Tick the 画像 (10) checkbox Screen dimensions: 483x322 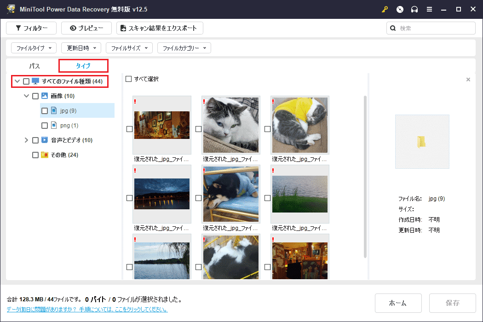coord(35,96)
